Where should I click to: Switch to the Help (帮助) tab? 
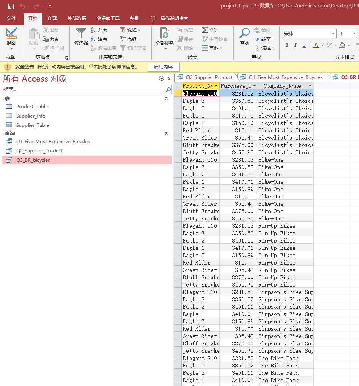pyautogui.click(x=134, y=19)
